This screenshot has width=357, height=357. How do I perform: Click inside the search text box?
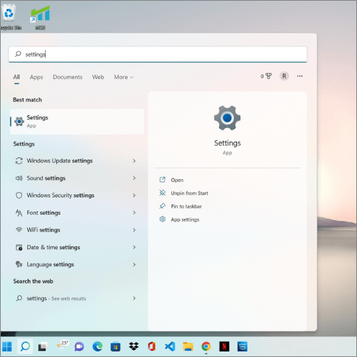pos(158,54)
